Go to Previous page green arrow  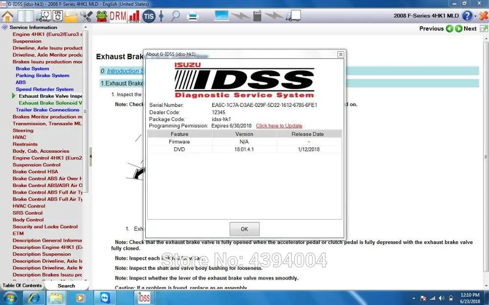point(449,29)
